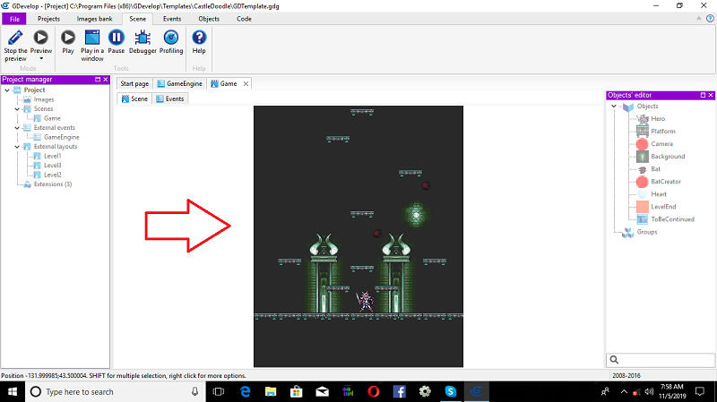
Task: Click Play in a window icon
Action: (92, 38)
